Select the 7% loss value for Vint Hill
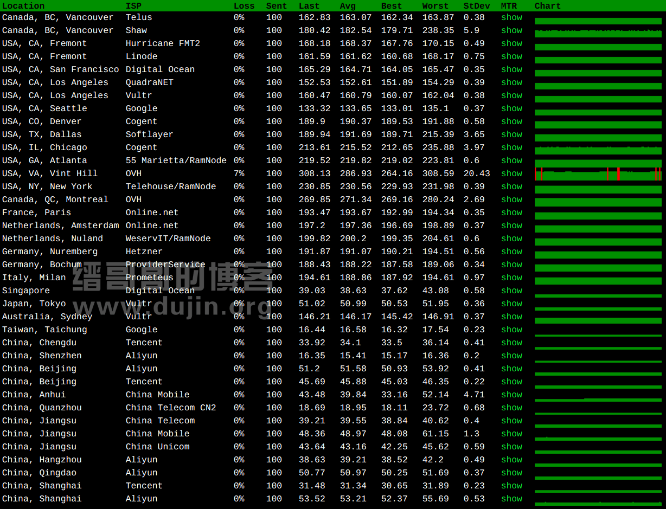The image size is (666, 509). click(x=239, y=173)
